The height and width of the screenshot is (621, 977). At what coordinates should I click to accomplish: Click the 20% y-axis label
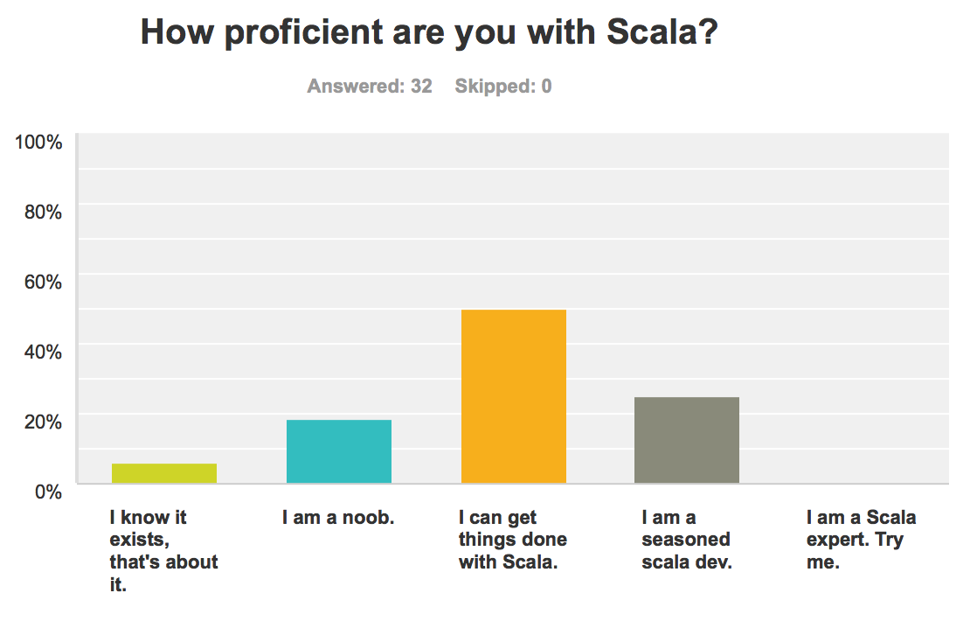coord(42,422)
